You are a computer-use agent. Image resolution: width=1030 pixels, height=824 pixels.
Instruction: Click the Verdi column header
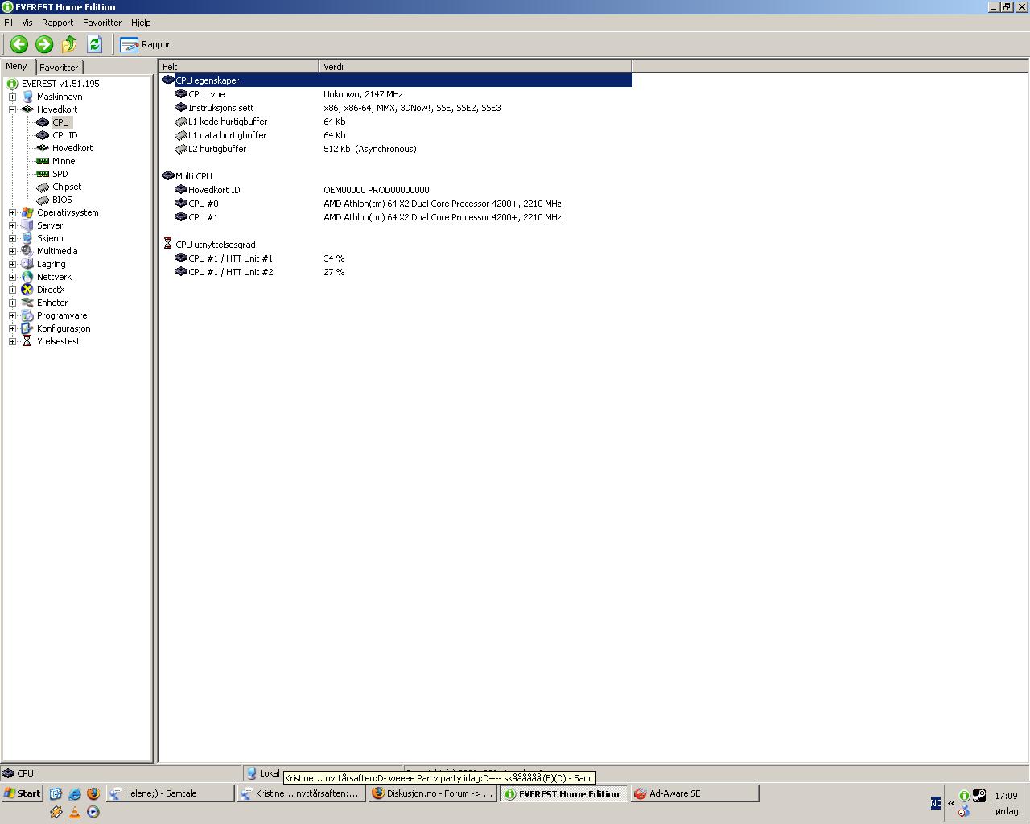(476, 67)
